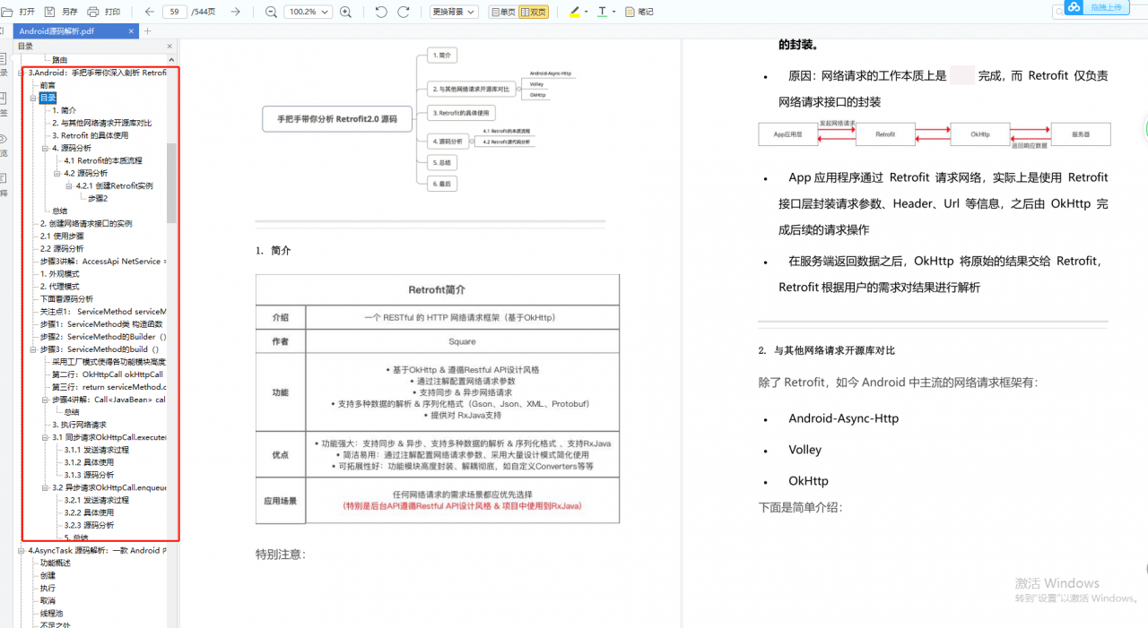Open underline color dropdown arrow

pyautogui.click(x=613, y=13)
